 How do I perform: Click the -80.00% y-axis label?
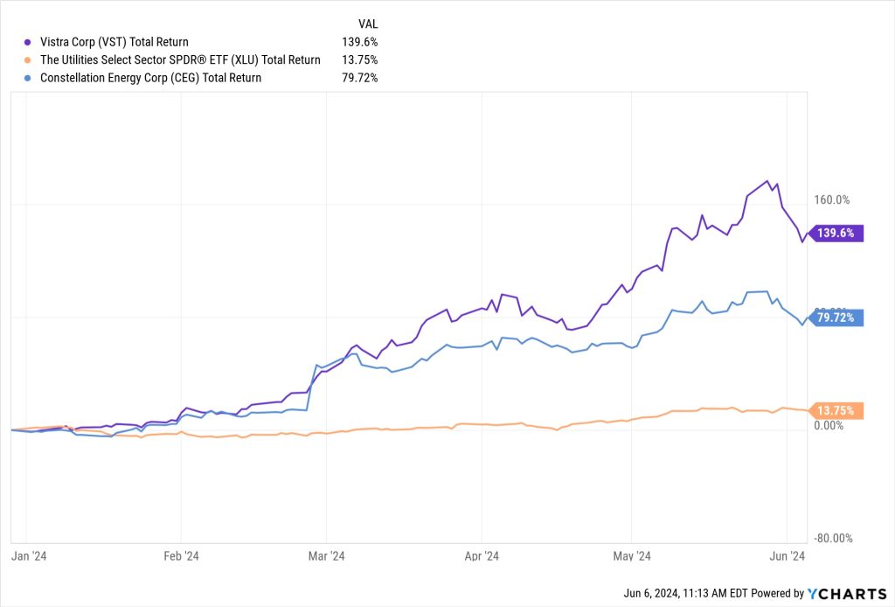pos(835,538)
